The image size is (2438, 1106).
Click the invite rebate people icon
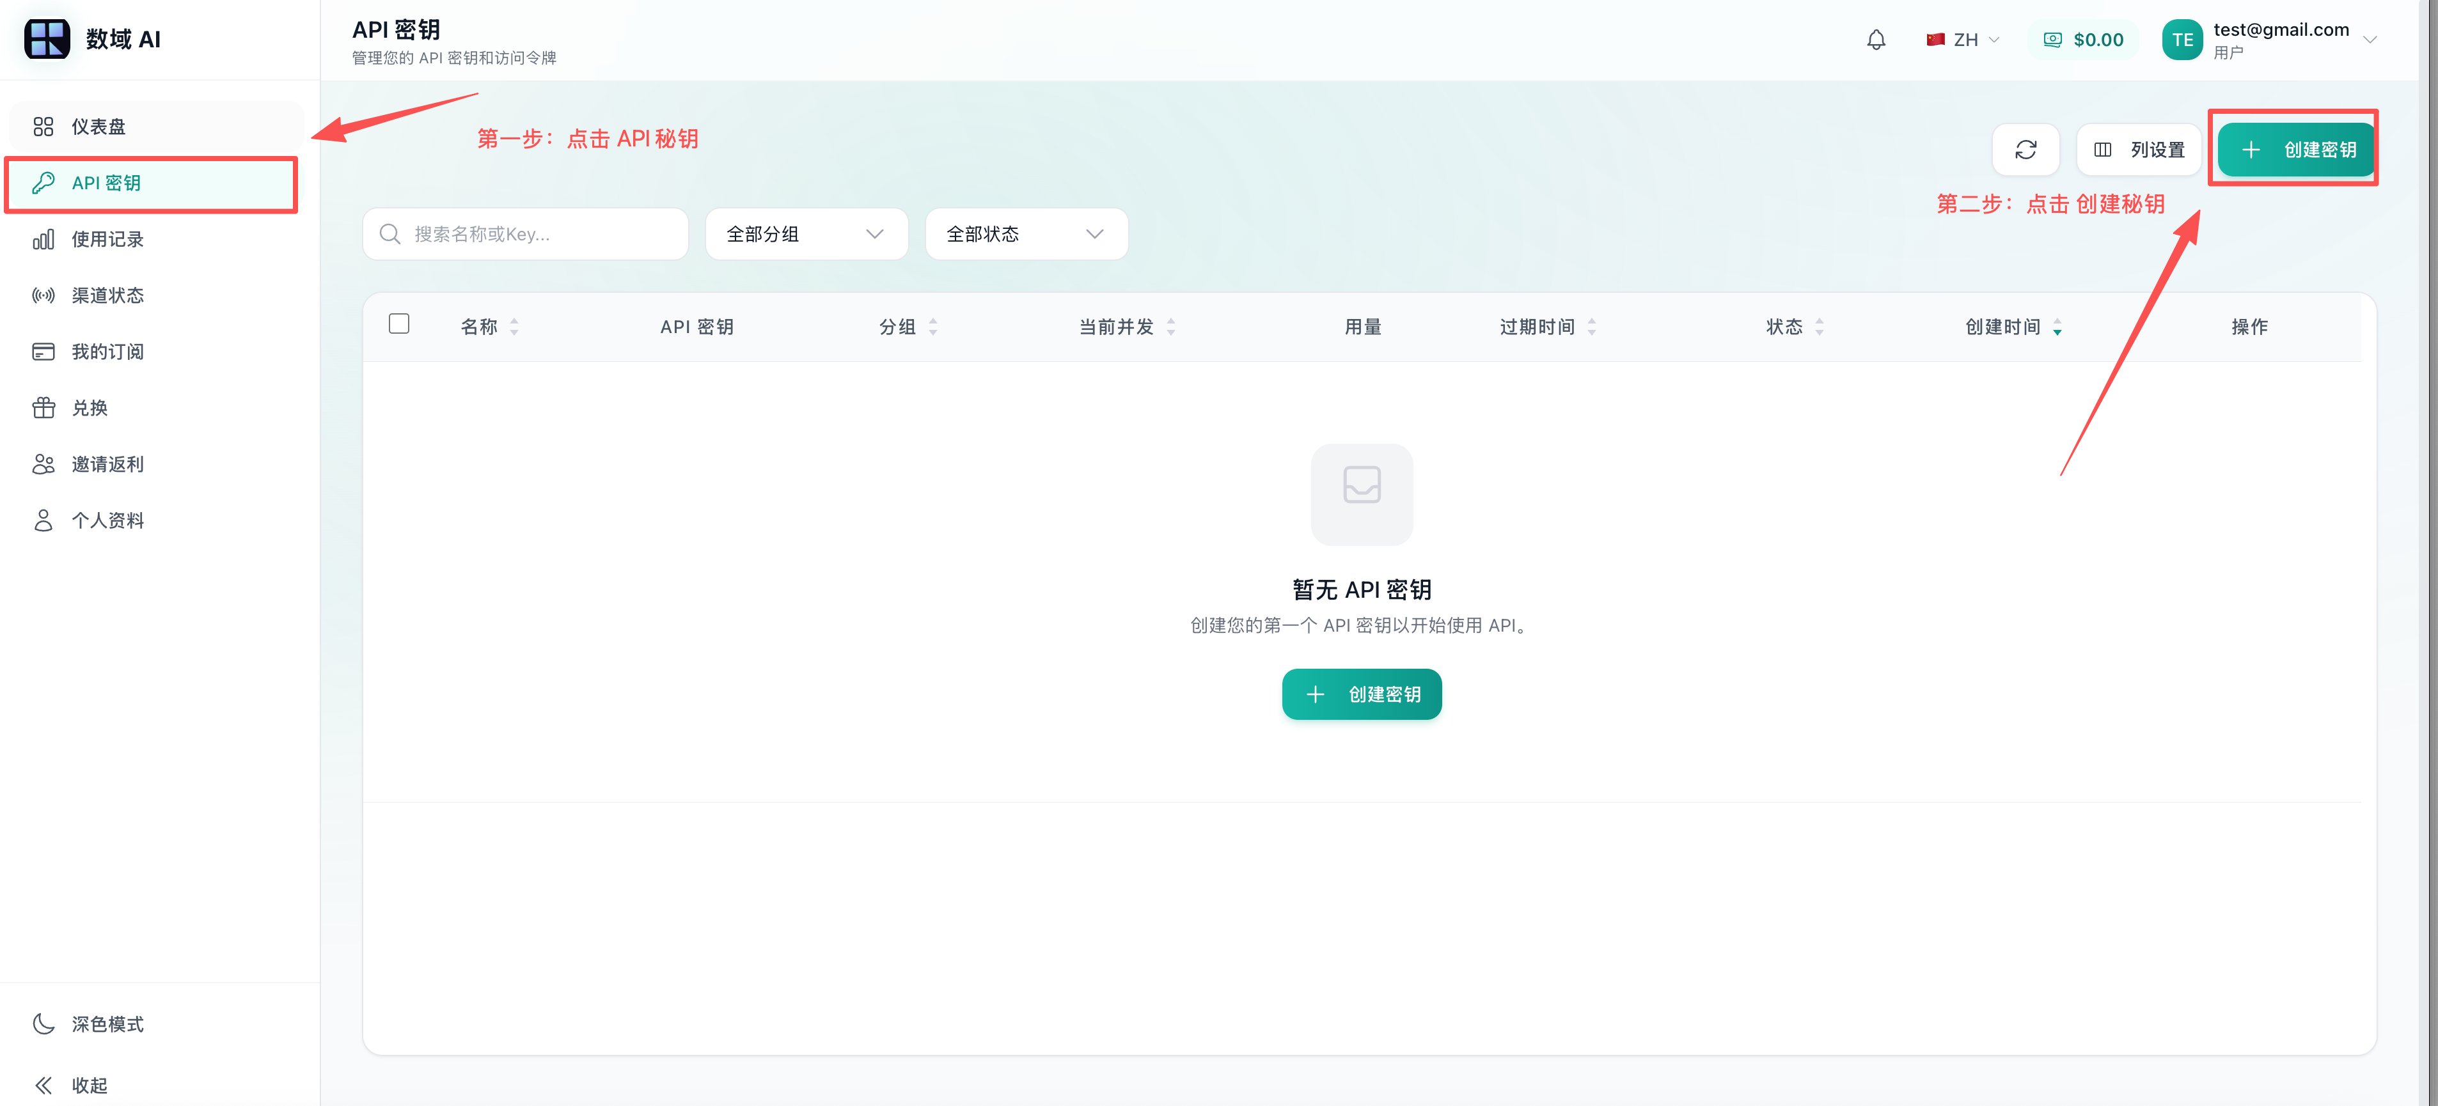(x=43, y=465)
